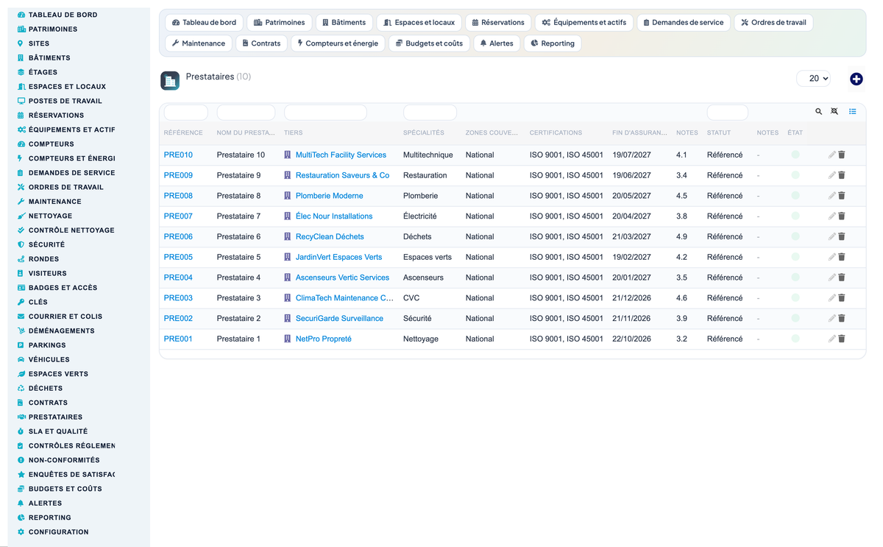Click the 22/10/2026 insurance end date

click(x=631, y=339)
